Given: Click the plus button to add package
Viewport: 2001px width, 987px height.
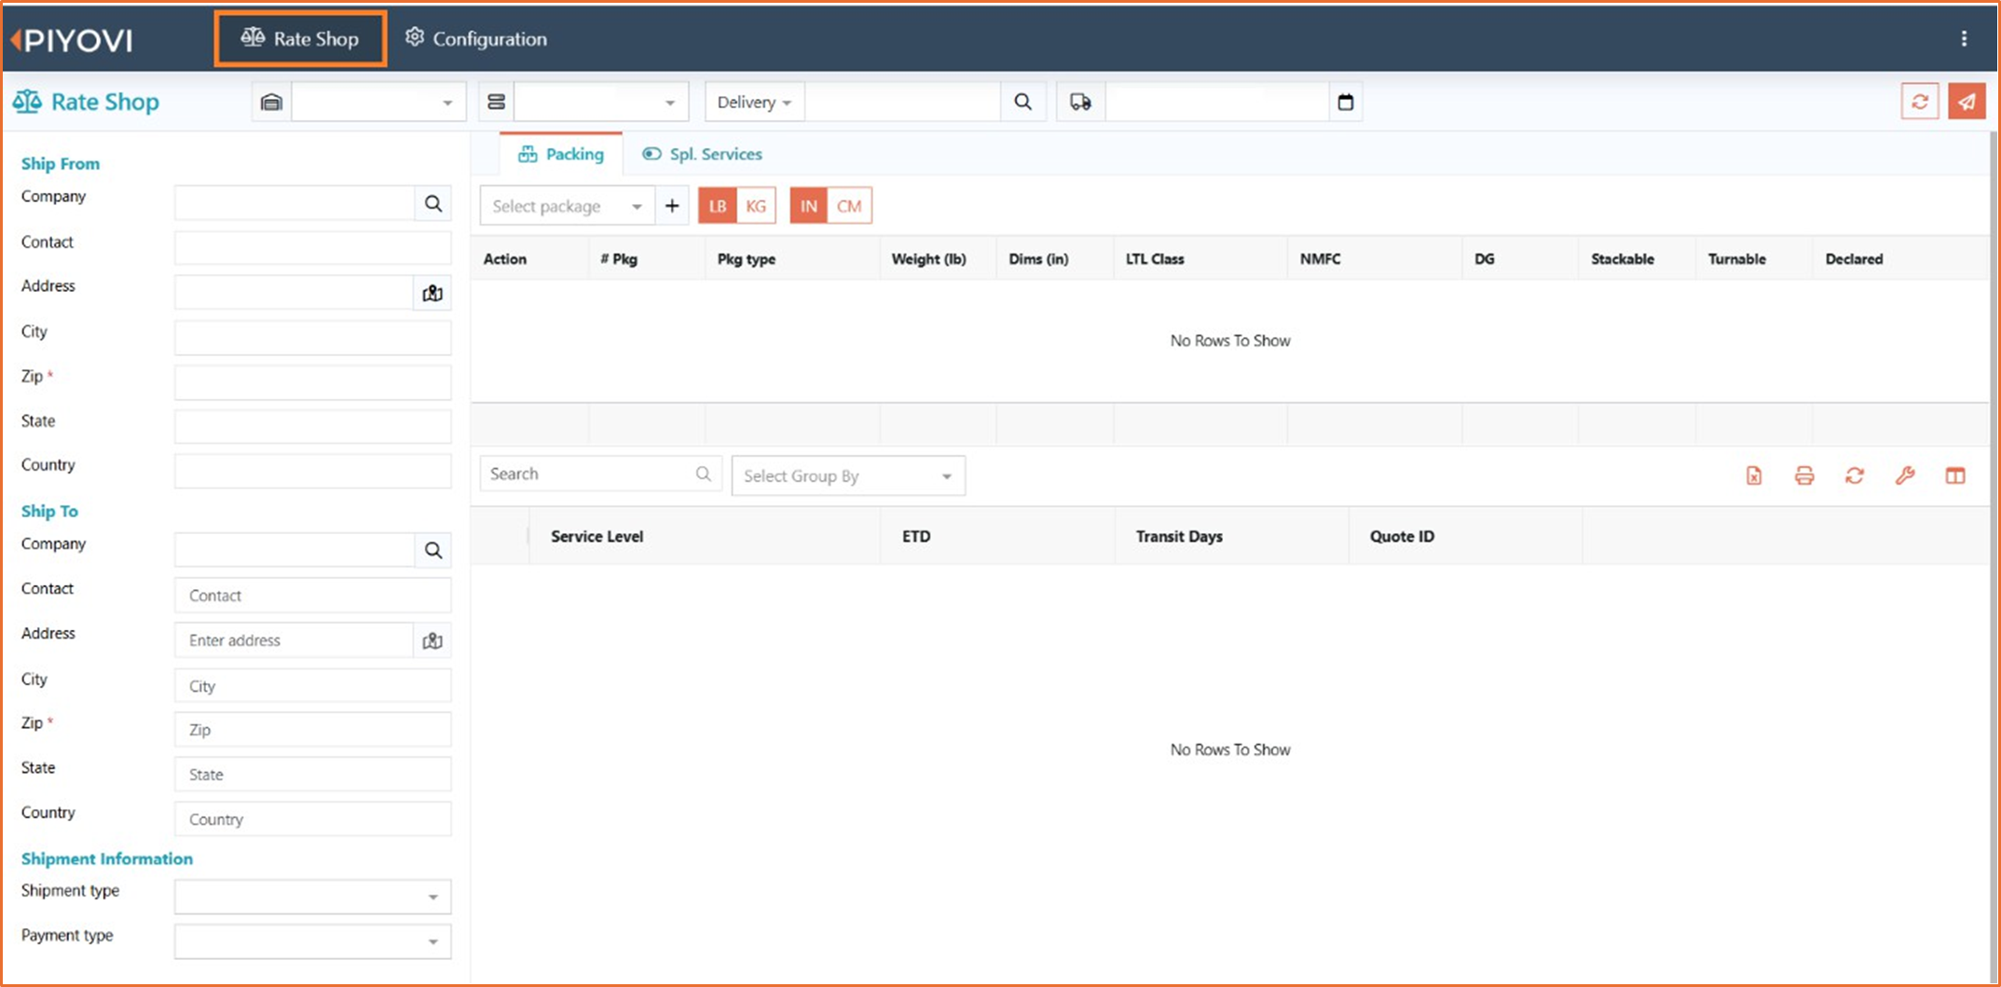Looking at the screenshot, I should [672, 206].
